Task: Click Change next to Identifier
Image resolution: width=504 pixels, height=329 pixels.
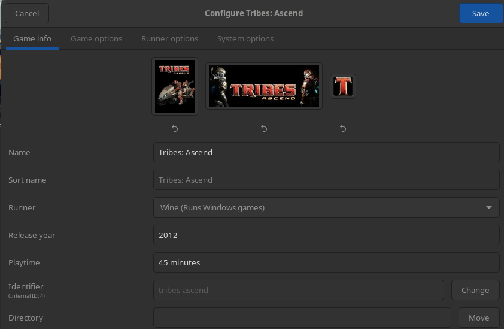Action: coord(475,290)
